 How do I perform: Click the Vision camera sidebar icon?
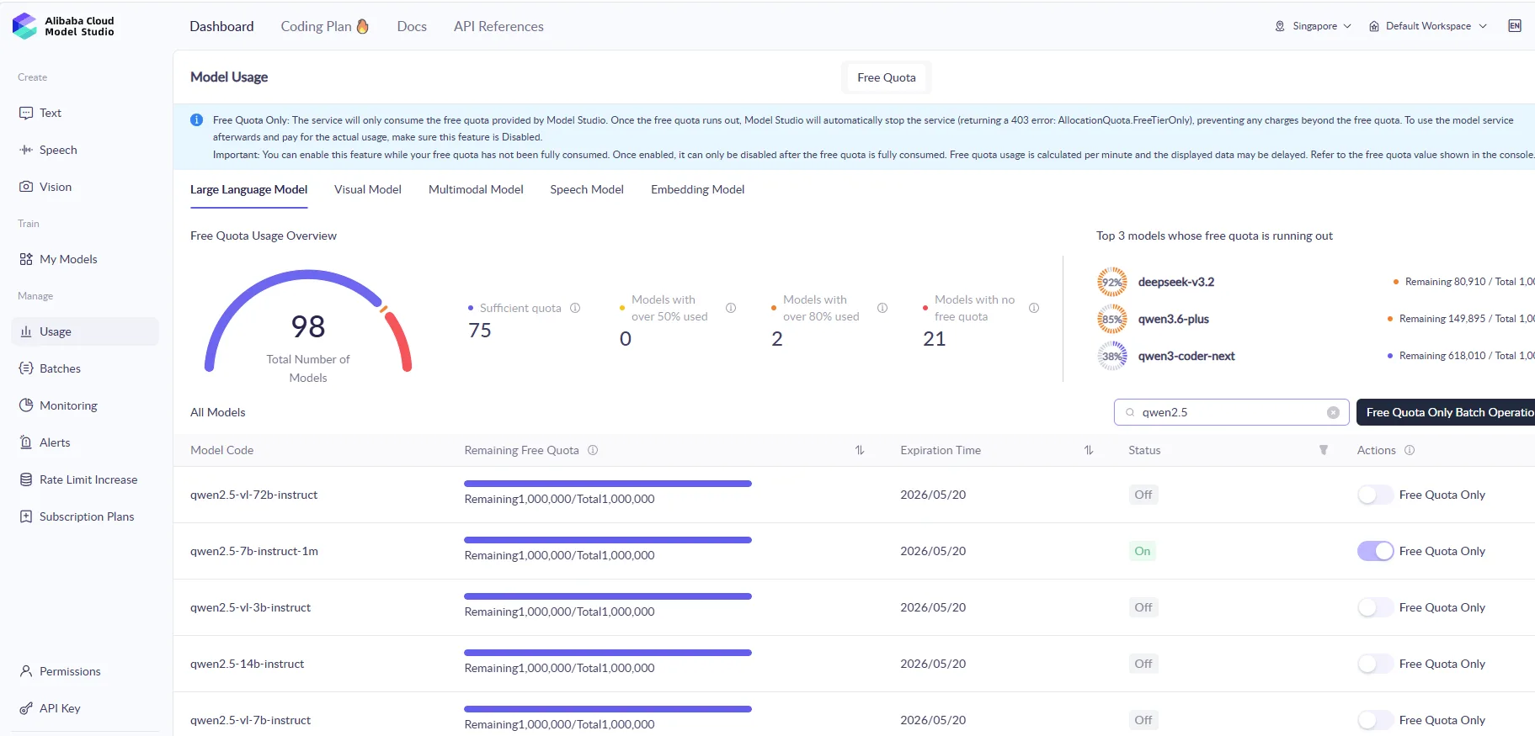click(26, 187)
